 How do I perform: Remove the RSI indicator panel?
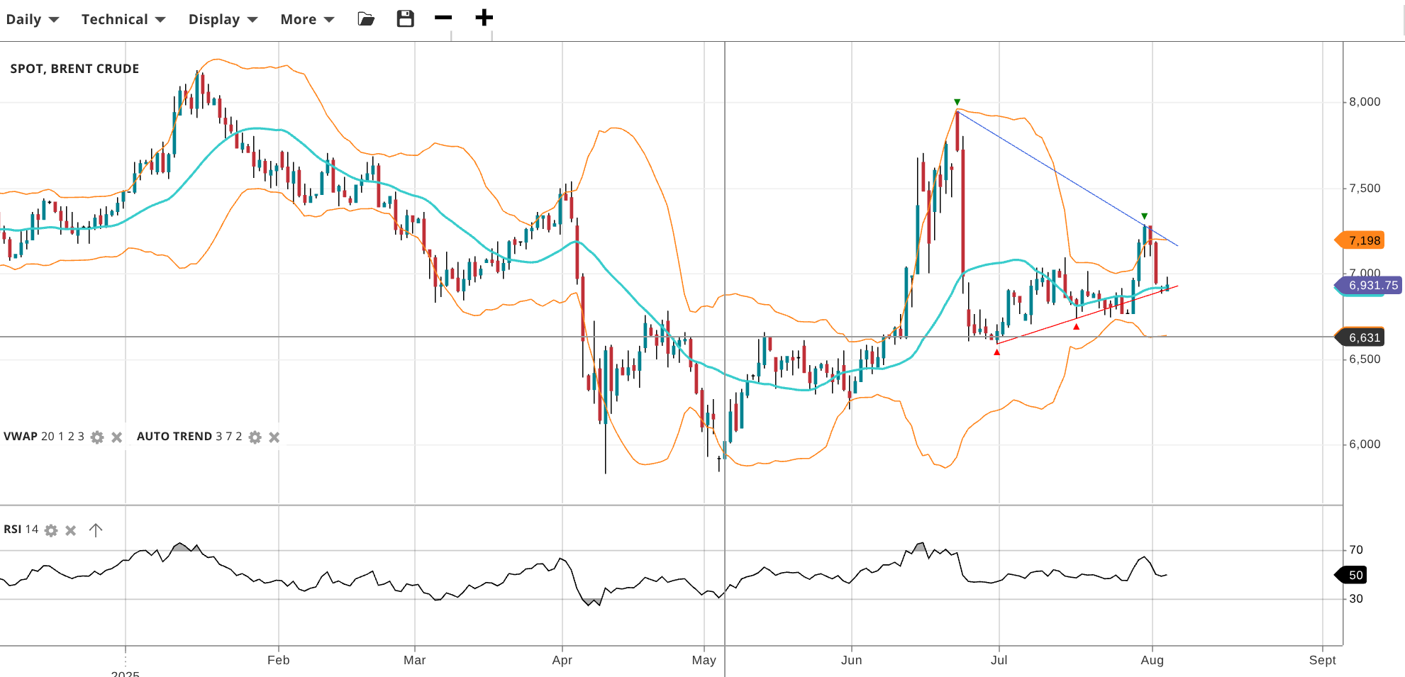pyautogui.click(x=71, y=530)
